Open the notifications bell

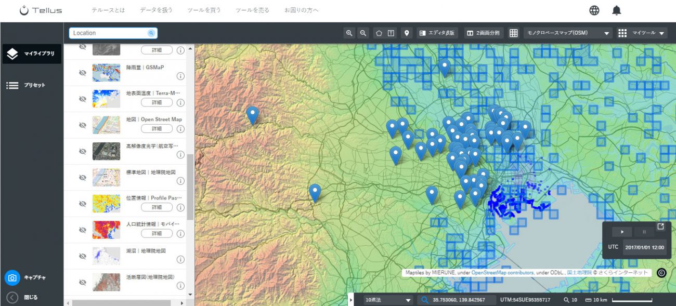(617, 10)
